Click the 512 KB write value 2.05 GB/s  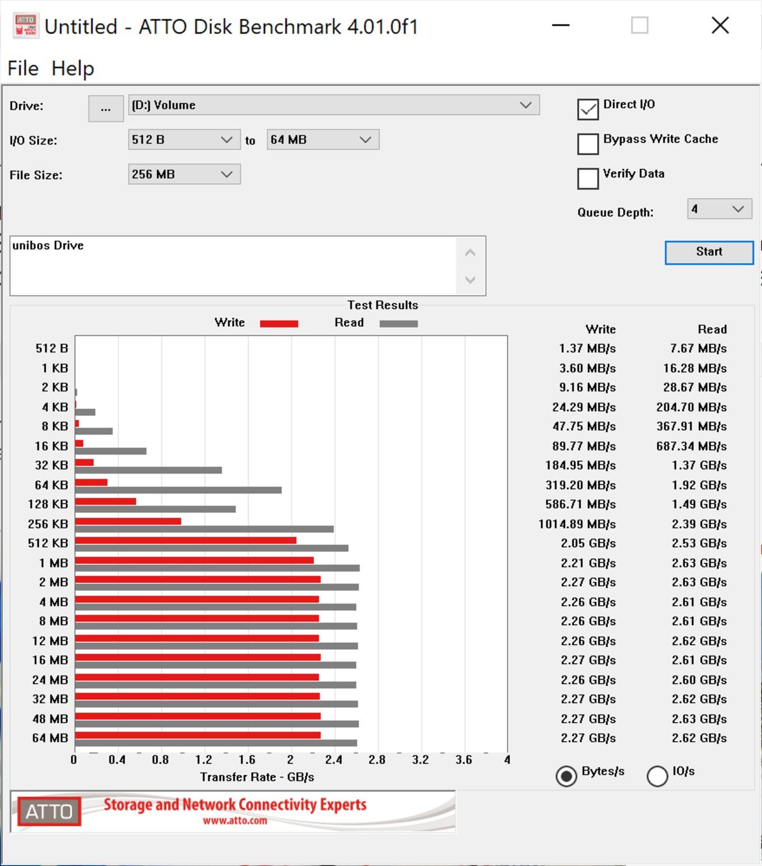[588, 543]
